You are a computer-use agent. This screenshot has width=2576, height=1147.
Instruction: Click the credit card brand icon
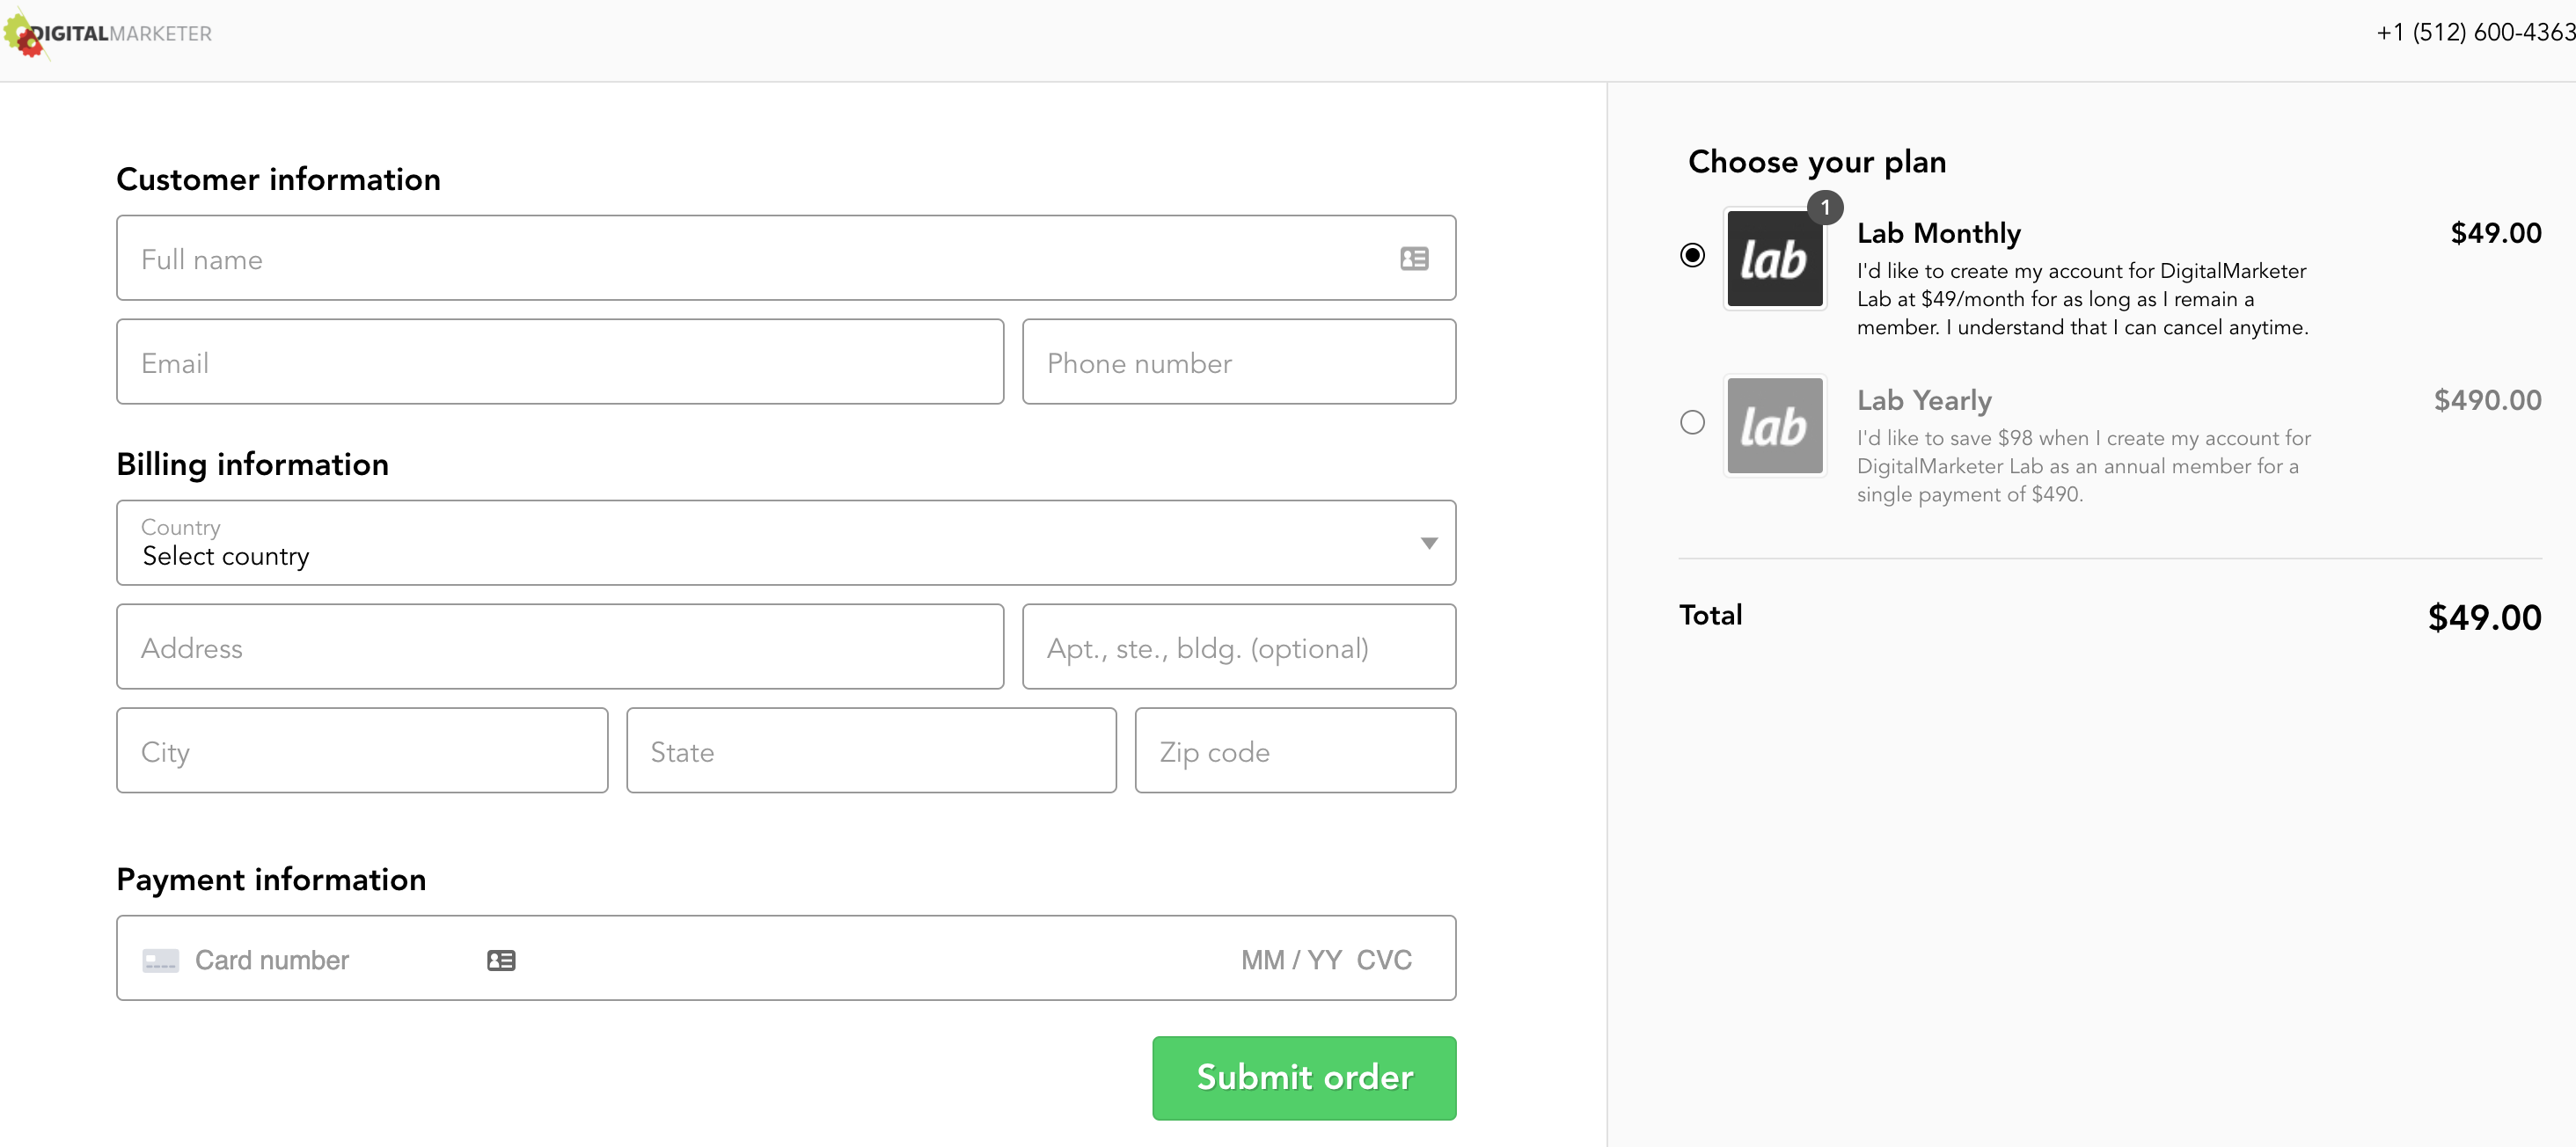tap(160, 960)
